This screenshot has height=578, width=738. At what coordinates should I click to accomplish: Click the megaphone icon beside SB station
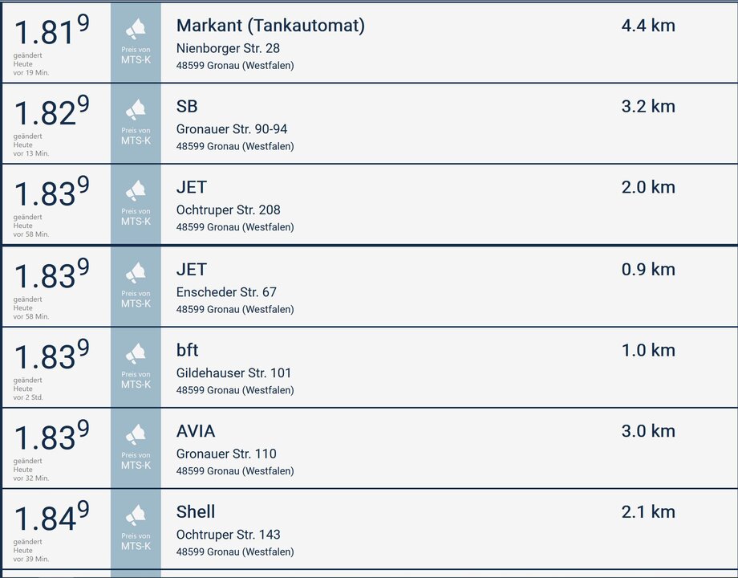(136, 109)
